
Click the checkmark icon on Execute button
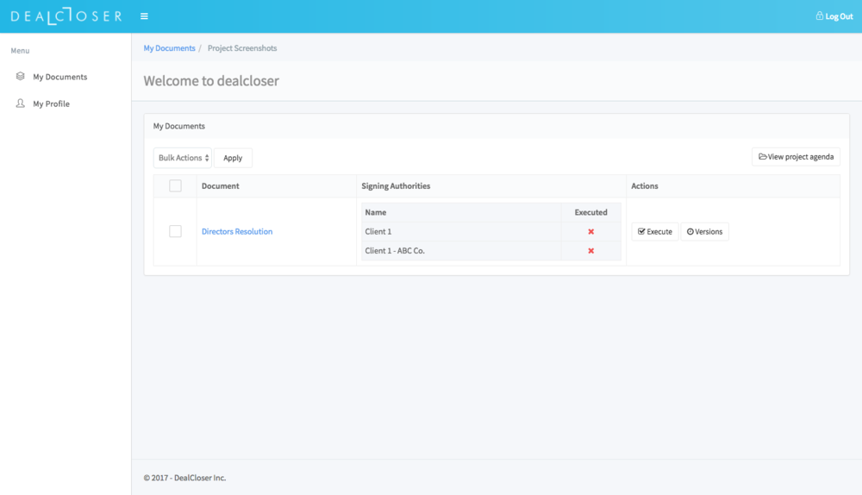click(641, 232)
